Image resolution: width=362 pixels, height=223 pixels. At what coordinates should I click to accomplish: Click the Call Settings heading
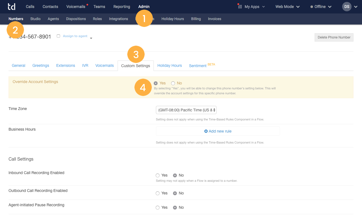coord(21,159)
